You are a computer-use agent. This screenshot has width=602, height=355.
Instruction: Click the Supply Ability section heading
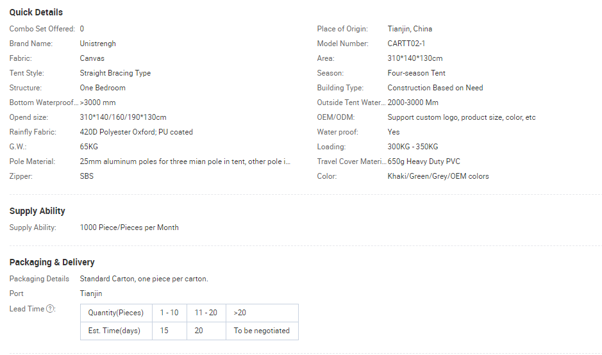click(37, 211)
